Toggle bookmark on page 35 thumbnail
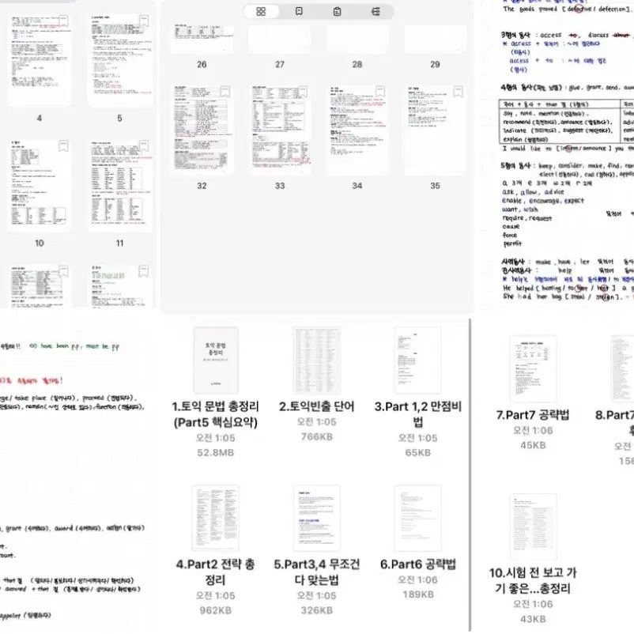 pos(458,92)
